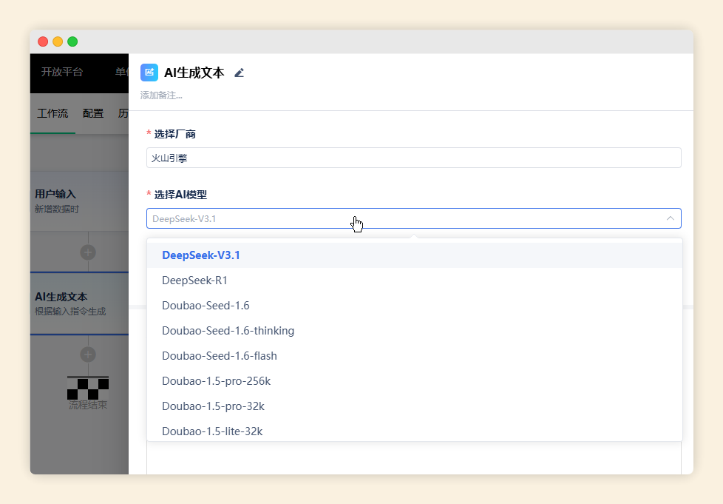Click 开放平台 in the top navigation
This screenshot has height=504, width=723.
pyautogui.click(x=62, y=72)
